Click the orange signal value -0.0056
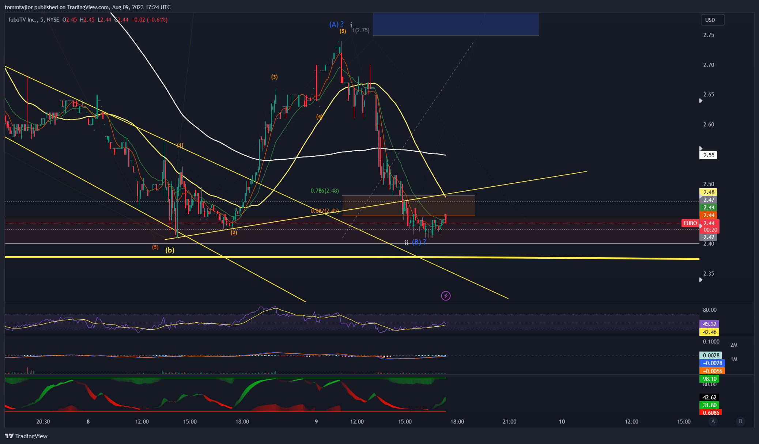Screen dimensions: 759x444 [712, 371]
